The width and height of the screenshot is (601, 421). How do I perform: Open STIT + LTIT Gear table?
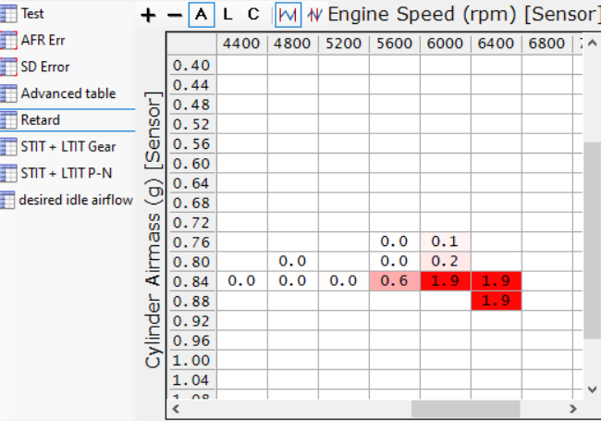point(68,146)
